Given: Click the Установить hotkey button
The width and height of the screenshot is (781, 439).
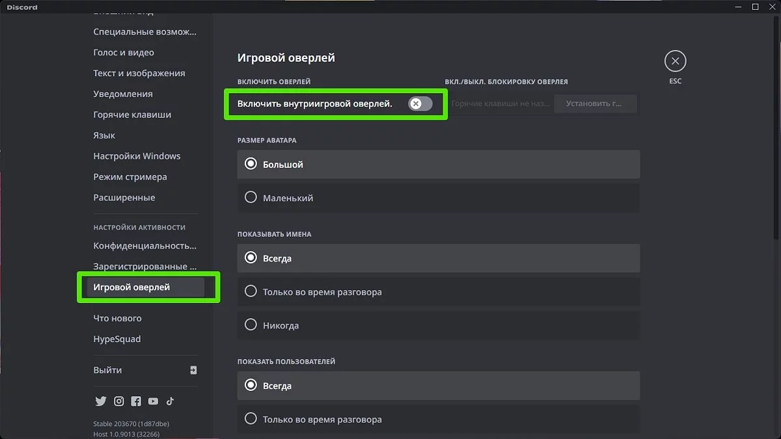Looking at the screenshot, I should pos(595,103).
